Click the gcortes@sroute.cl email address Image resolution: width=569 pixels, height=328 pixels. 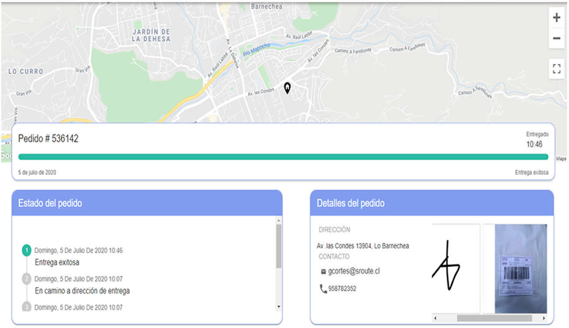[354, 271]
